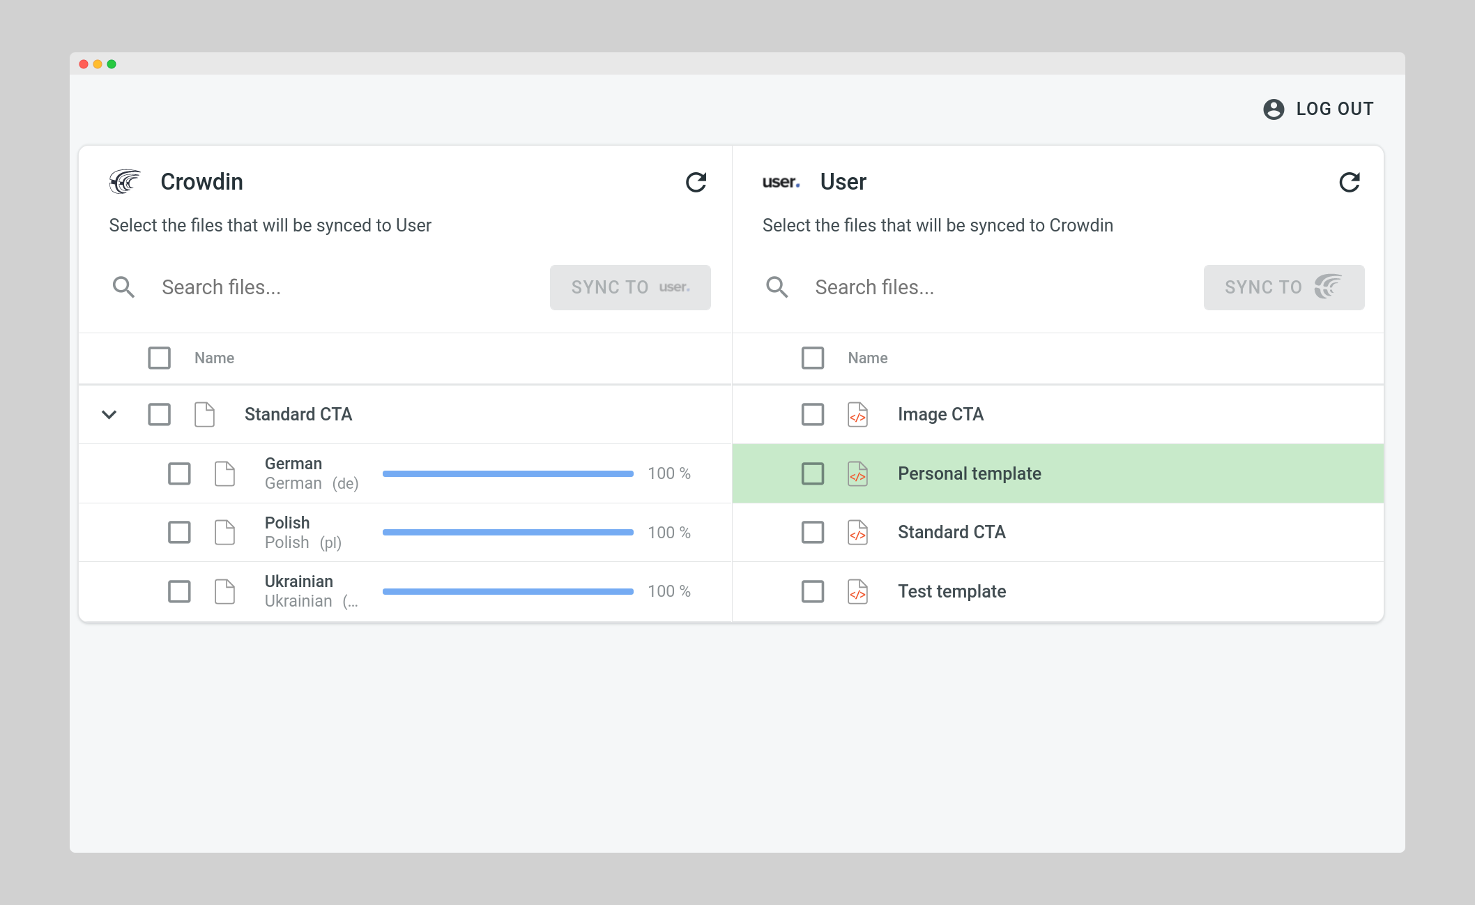Select all files in Crowdin panel
1475x905 pixels.
[x=159, y=358]
